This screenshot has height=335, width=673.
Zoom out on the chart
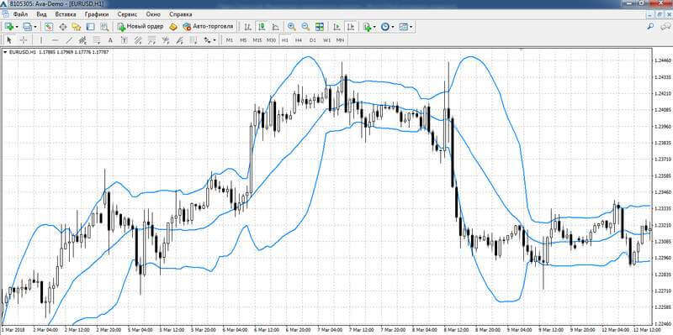click(305, 27)
